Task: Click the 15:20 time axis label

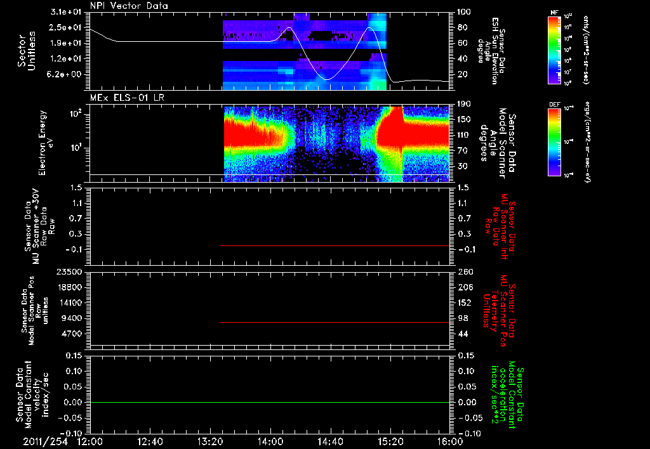Action: pyautogui.click(x=390, y=442)
